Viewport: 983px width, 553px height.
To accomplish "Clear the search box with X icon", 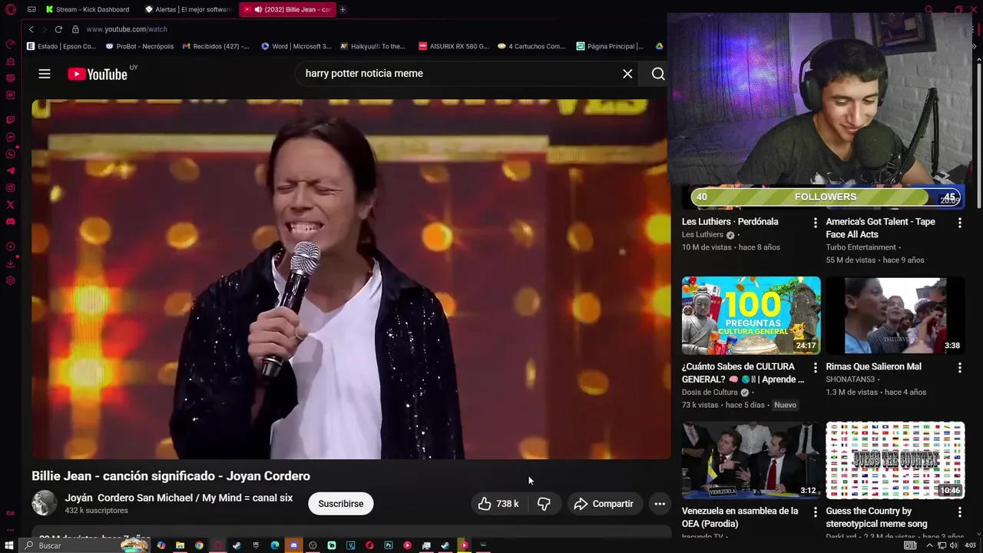I will coord(627,74).
